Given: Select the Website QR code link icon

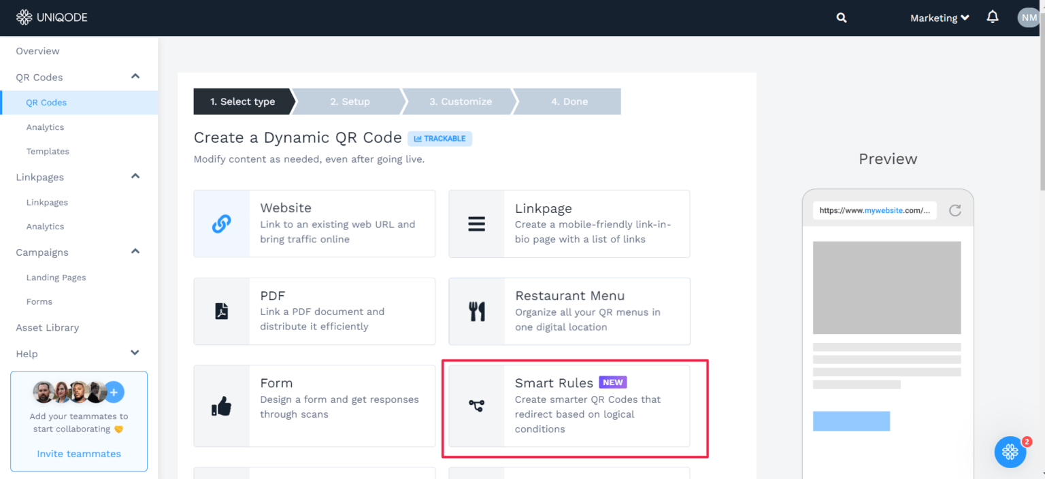Looking at the screenshot, I should [x=222, y=223].
